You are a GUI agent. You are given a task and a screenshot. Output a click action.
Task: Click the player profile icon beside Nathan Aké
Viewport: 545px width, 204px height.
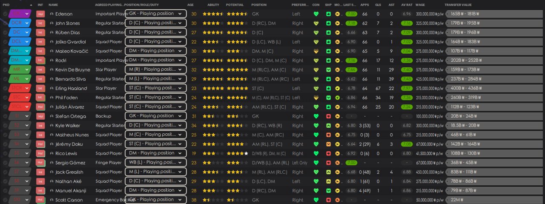click(x=52, y=181)
